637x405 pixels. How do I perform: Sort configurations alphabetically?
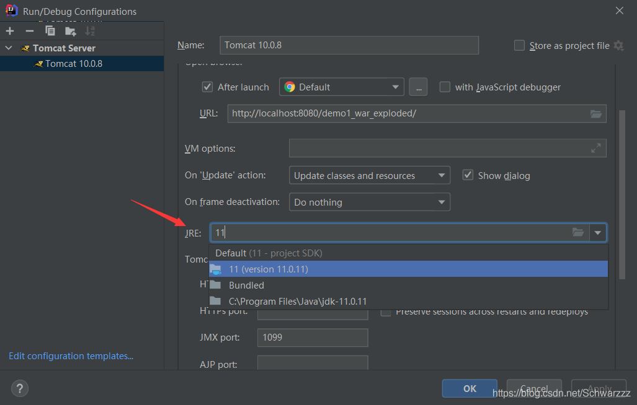(x=90, y=31)
